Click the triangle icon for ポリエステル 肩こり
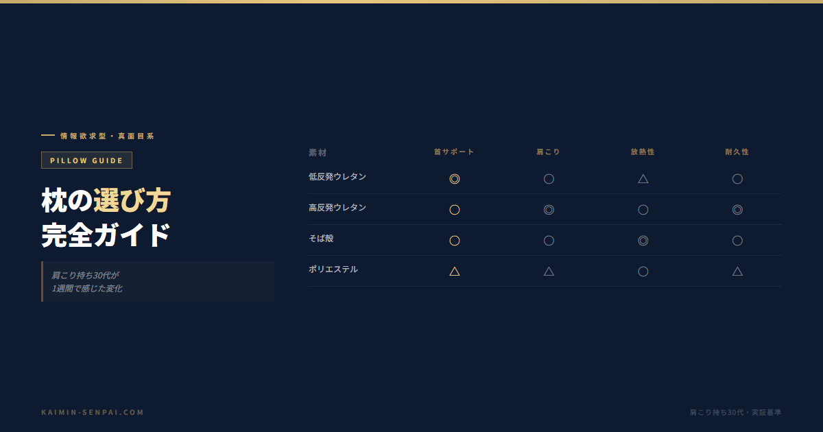The height and width of the screenshot is (432, 823). tap(549, 272)
